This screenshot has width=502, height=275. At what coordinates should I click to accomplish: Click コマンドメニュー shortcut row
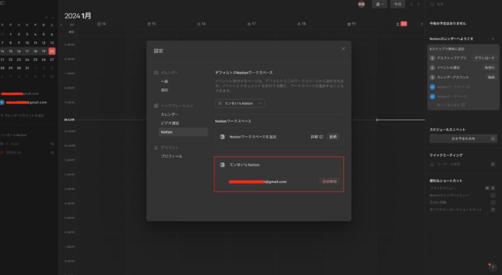coord(463,188)
